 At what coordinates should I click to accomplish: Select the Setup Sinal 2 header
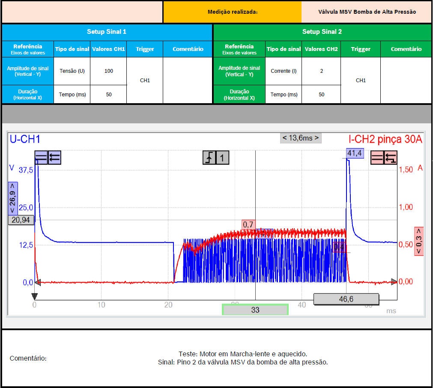[322, 32]
